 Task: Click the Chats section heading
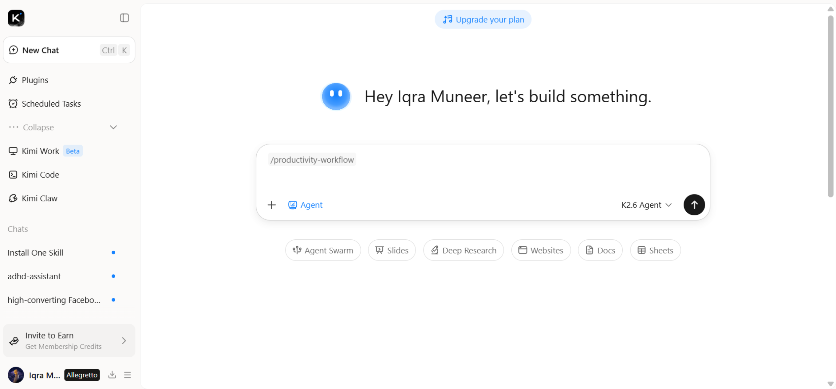(x=18, y=229)
